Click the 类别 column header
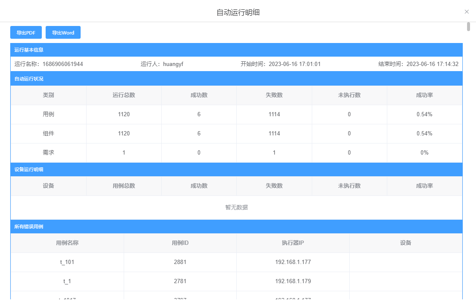Image resolution: width=476 pixels, height=307 pixels. click(x=49, y=95)
